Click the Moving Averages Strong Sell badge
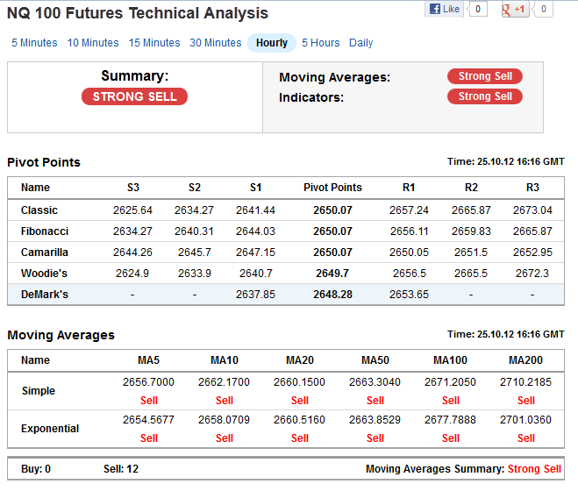Viewport: 578px width, 491px height. tap(485, 76)
